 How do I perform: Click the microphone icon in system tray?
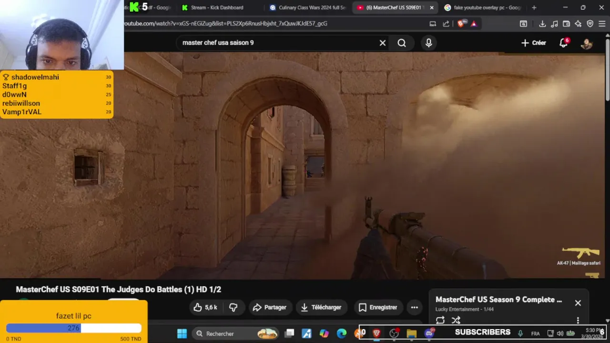(x=520, y=333)
